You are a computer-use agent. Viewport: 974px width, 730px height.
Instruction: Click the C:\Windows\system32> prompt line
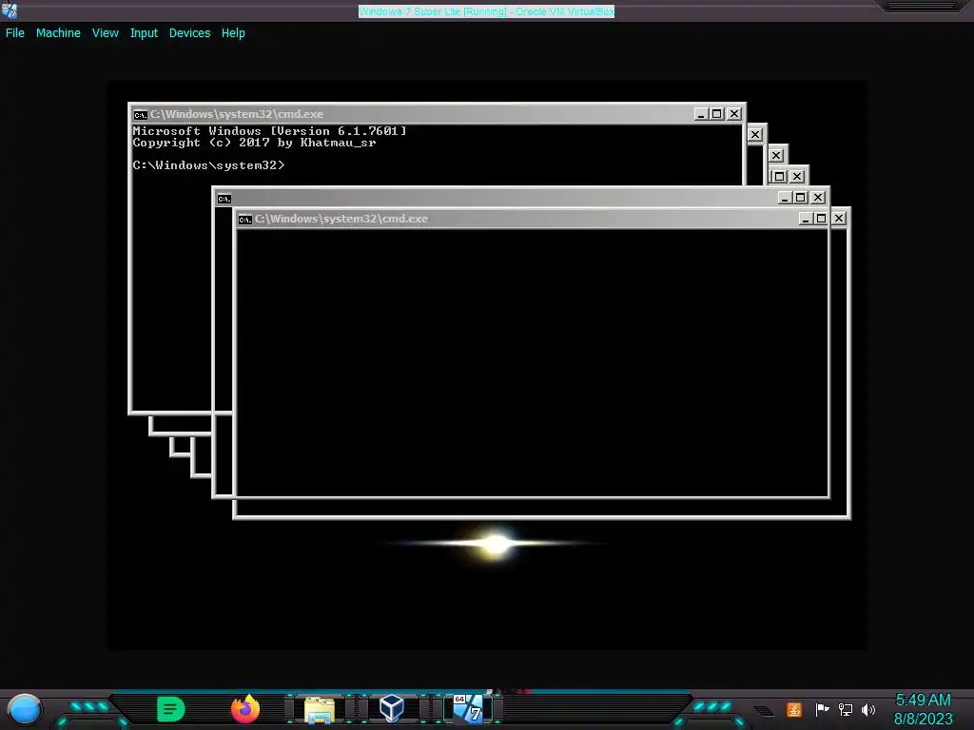click(x=208, y=165)
